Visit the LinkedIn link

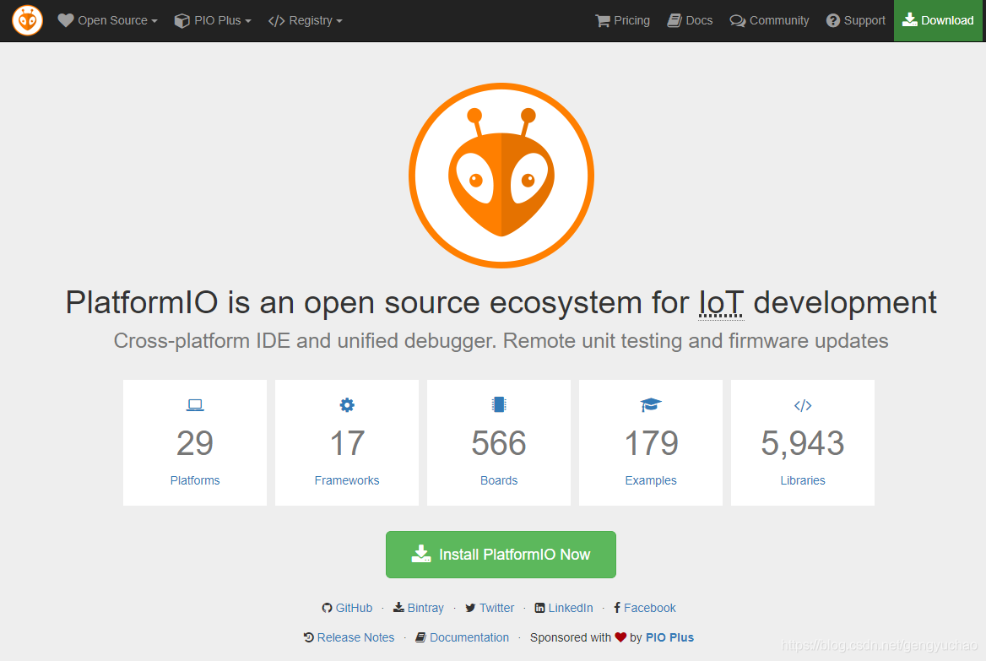(x=571, y=608)
